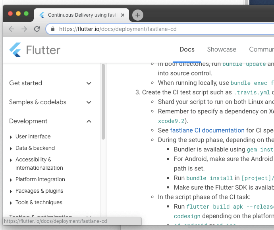274x230 pixels.
Task: Open a new tab with plus button
Action: pos(138,15)
